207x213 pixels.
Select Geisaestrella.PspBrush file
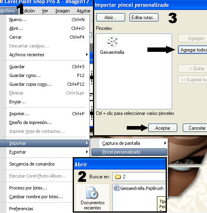point(138,188)
